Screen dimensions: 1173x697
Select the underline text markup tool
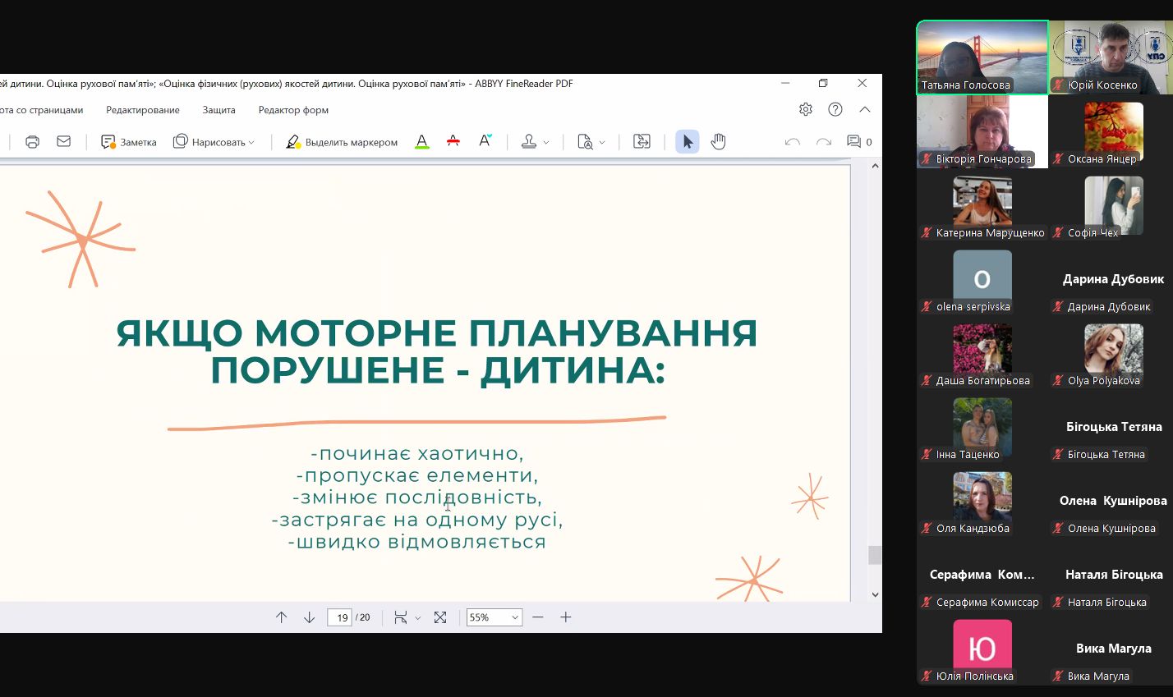pos(421,142)
